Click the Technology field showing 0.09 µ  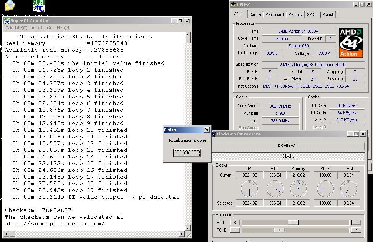(x=272, y=53)
